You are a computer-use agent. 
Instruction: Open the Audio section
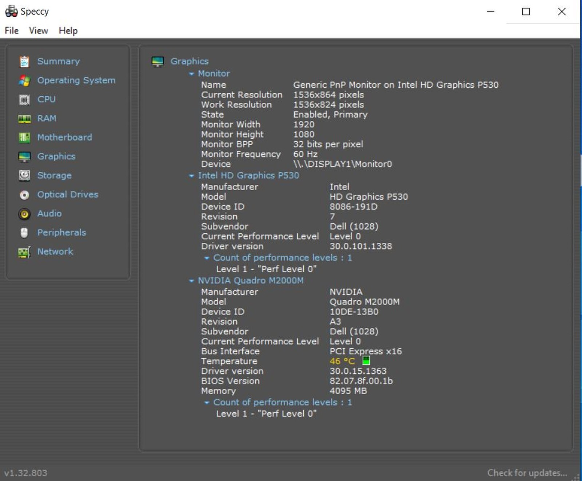49,213
